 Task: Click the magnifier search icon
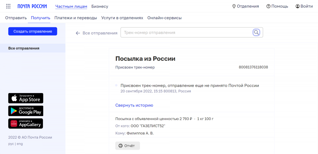256,33
